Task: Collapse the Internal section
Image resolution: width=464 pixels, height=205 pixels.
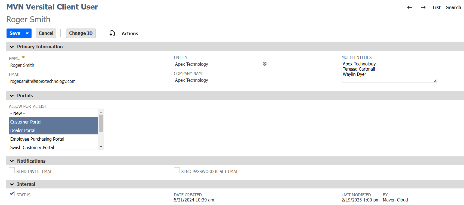Action: click(x=12, y=184)
